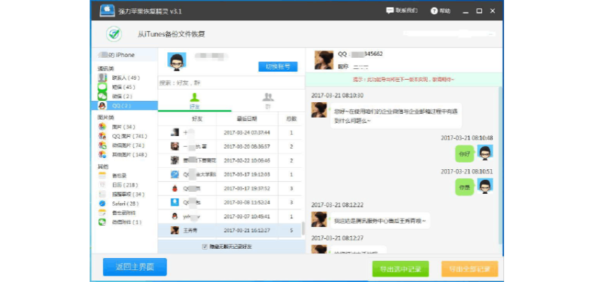Click the message bubble about 腾讯服务中心
Viewport: 593px width, 282px height.
click(380, 221)
